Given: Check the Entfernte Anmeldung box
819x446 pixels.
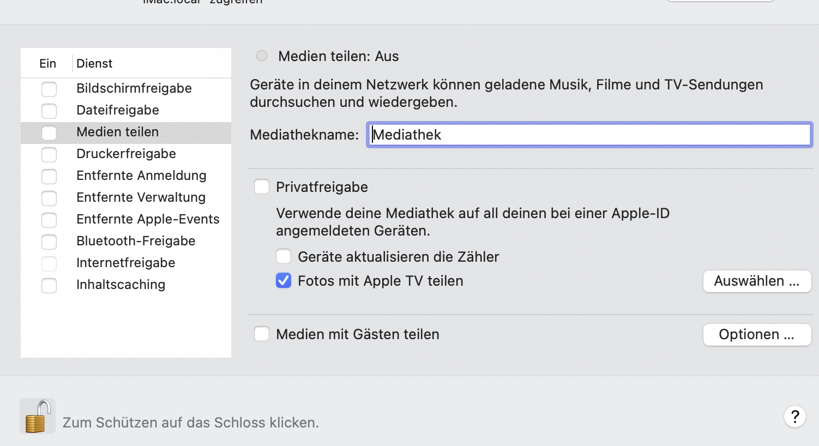Looking at the screenshot, I should 49,176.
